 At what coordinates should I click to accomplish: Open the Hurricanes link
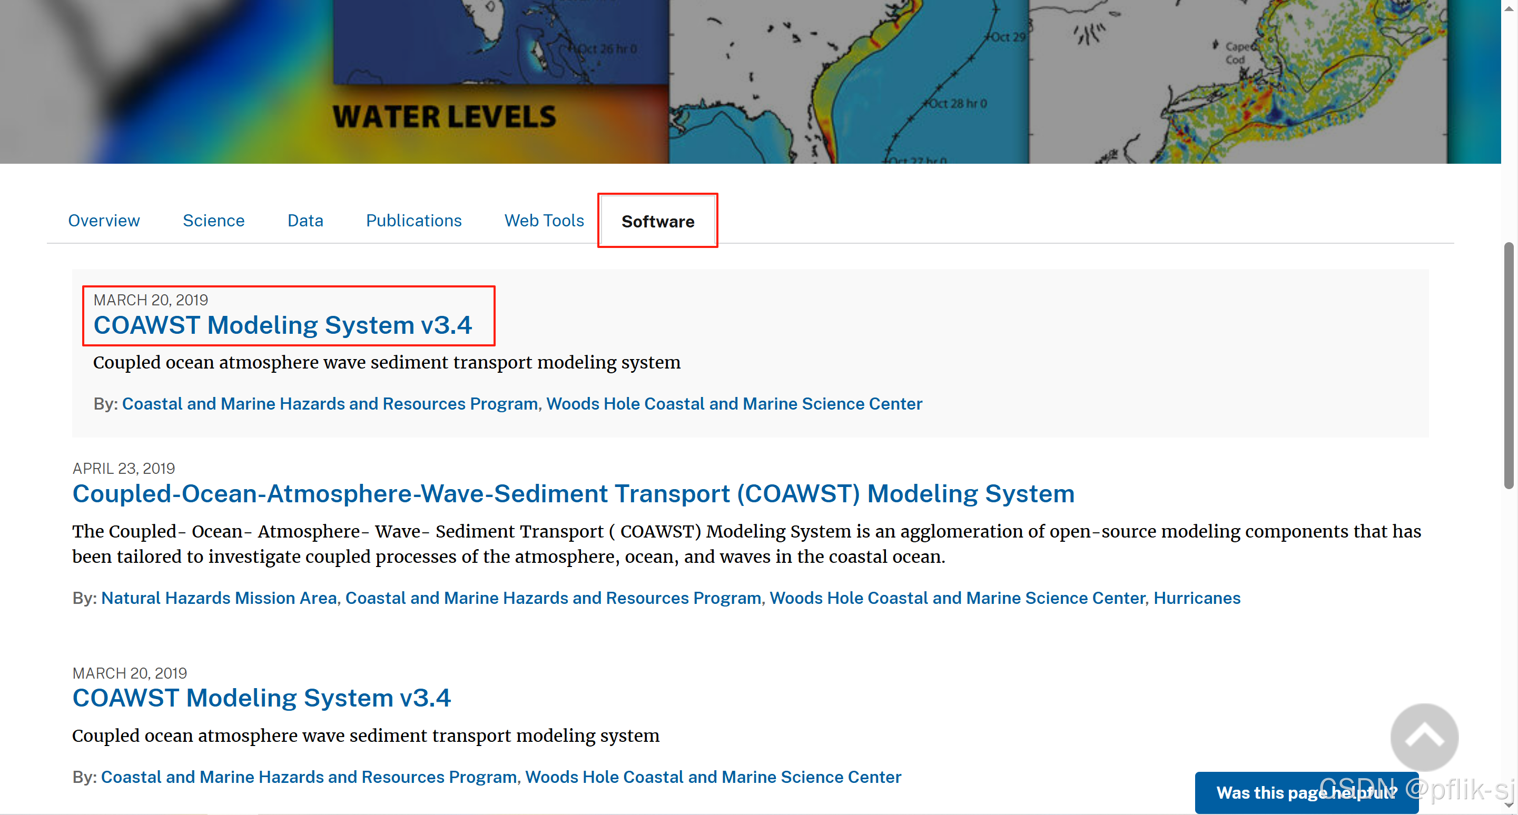[1196, 598]
